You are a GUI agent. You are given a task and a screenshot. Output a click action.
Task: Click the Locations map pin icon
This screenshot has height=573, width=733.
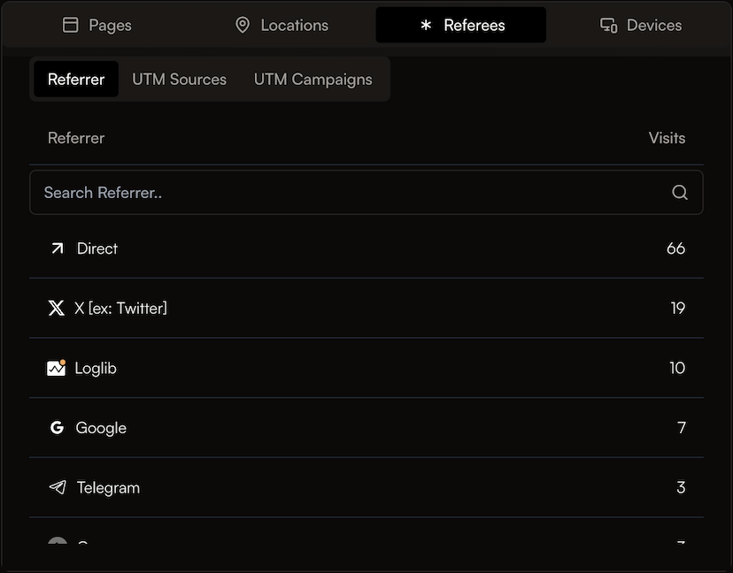point(243,25)
